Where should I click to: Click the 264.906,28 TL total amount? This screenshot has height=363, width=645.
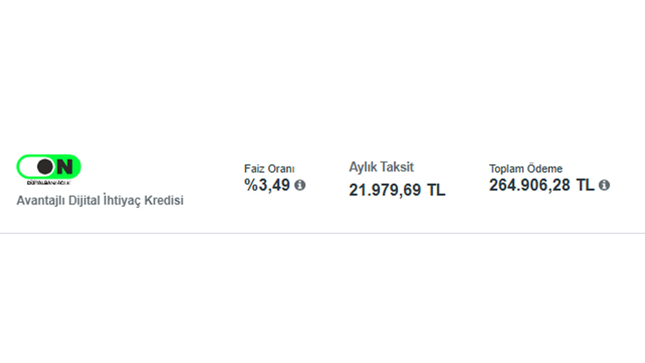tap(542, 185)
